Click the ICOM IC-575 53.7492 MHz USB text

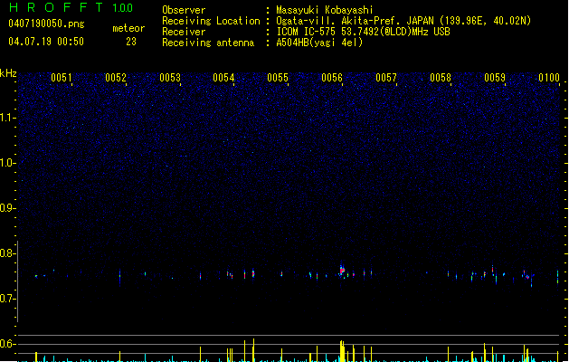[363, 32]
